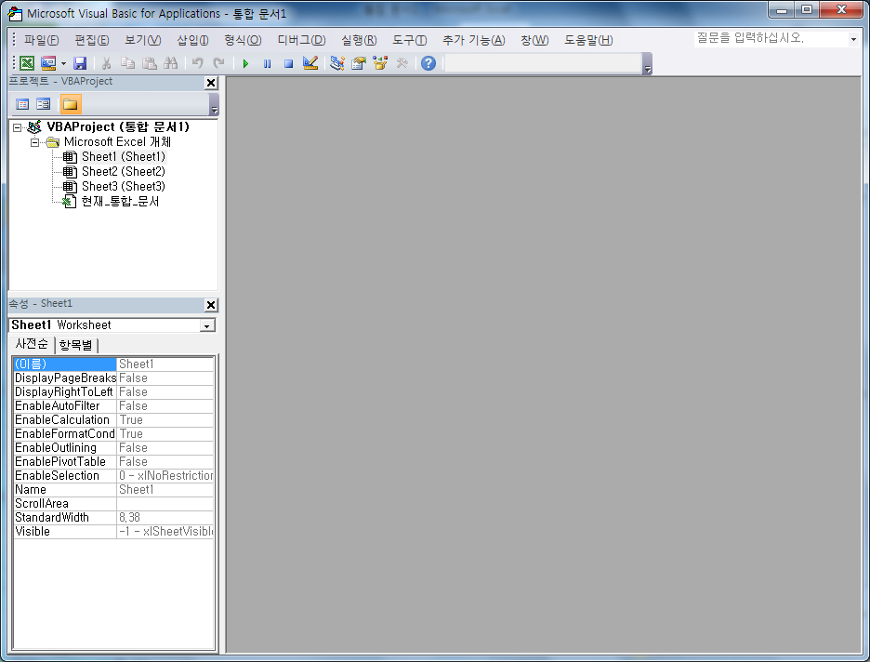Click the Save toolbar icon
The height and width of the screenshot is (662, 870).
point(80,63)
